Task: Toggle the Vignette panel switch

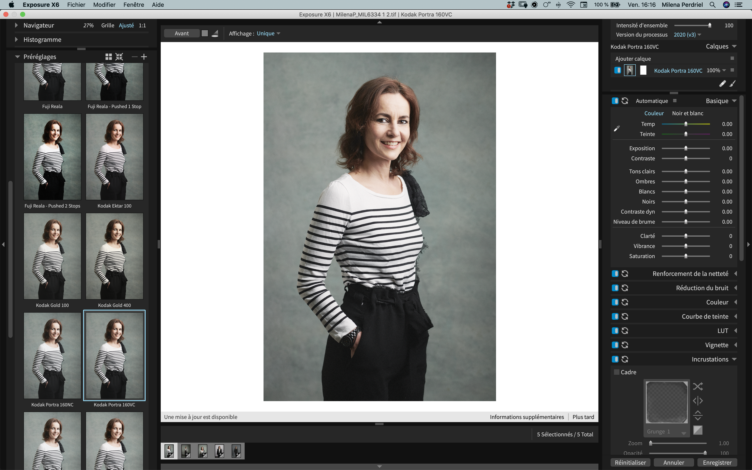Action: click(x=615, y=345)
